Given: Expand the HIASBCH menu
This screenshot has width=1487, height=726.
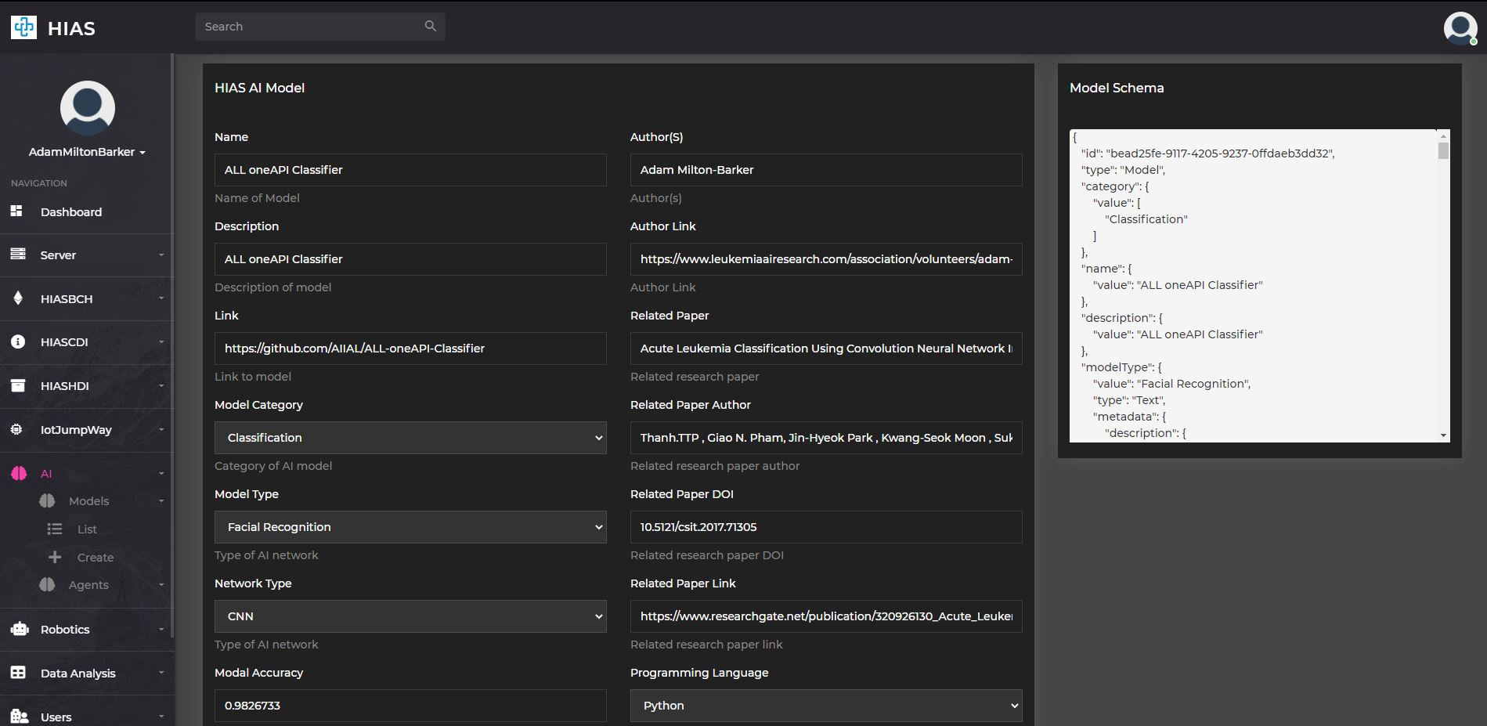Looking at the screenshot, I should click(x=161, y=298).
